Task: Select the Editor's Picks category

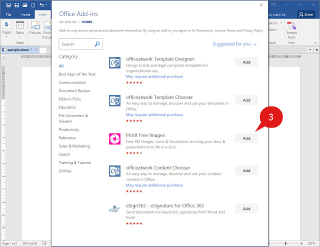Action: tap(70, 99)
